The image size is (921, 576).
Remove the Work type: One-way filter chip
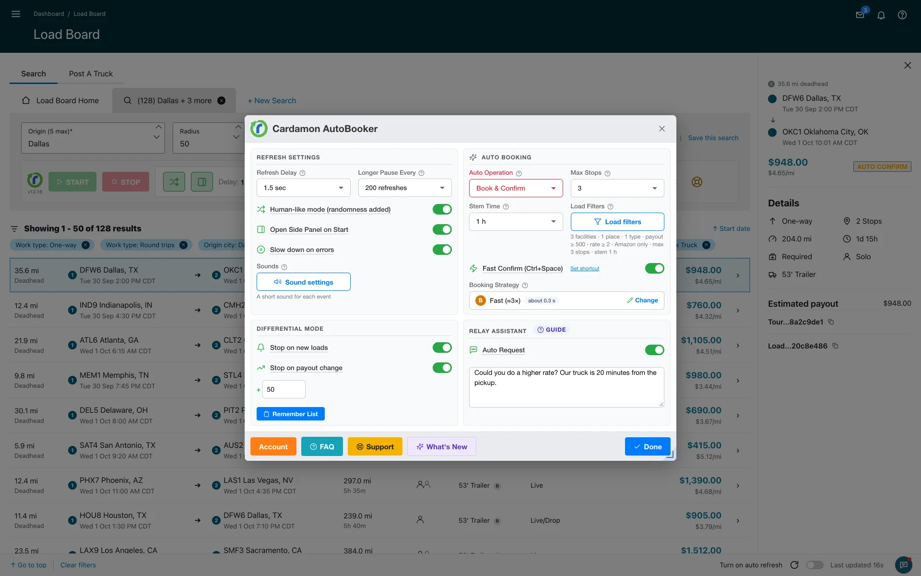(85, 245)
